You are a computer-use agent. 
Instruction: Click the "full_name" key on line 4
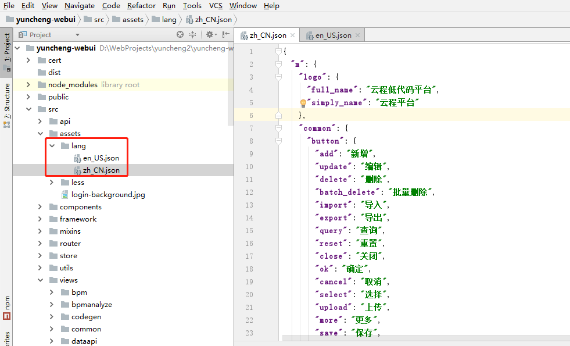[x=332, y=90]
